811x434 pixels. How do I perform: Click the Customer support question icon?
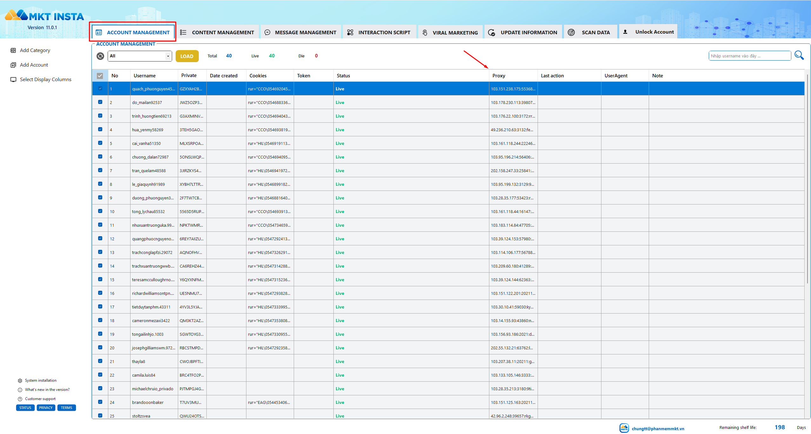tap(20, 399)
